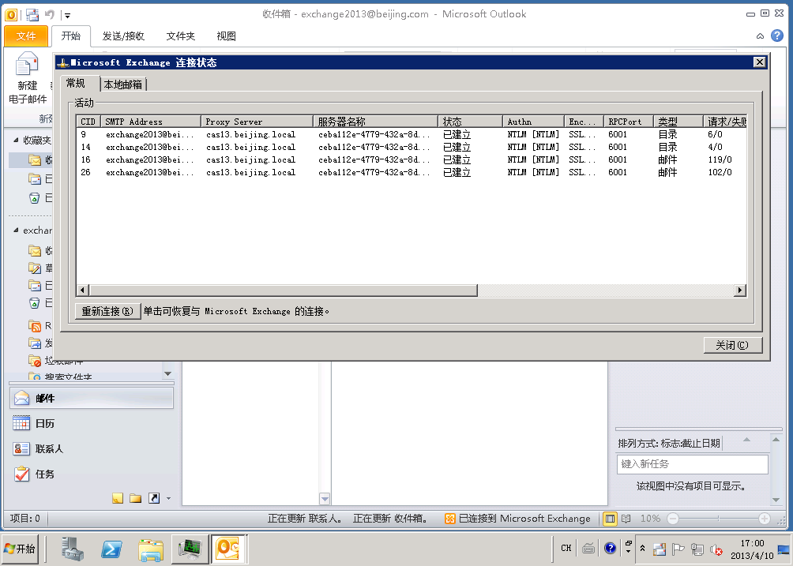The image size is (793, 566).
Task: Click the 键入新任务 input field
Action: (693, 464)
